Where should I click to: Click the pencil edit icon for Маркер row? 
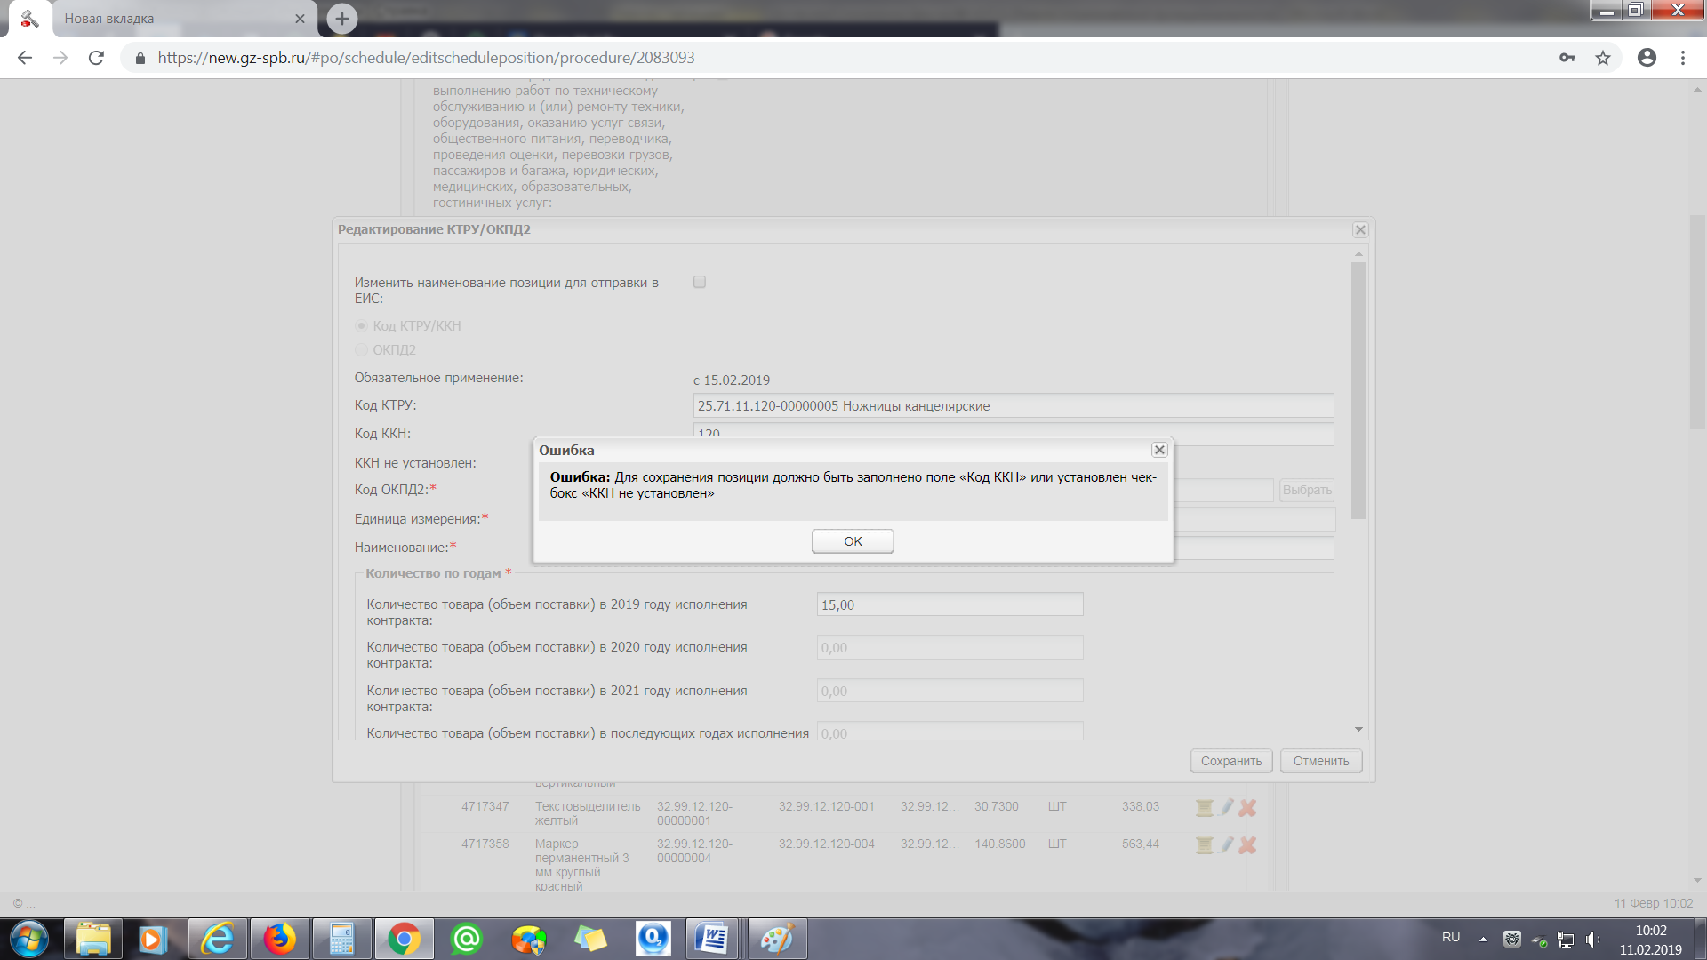click(1226, 844)
